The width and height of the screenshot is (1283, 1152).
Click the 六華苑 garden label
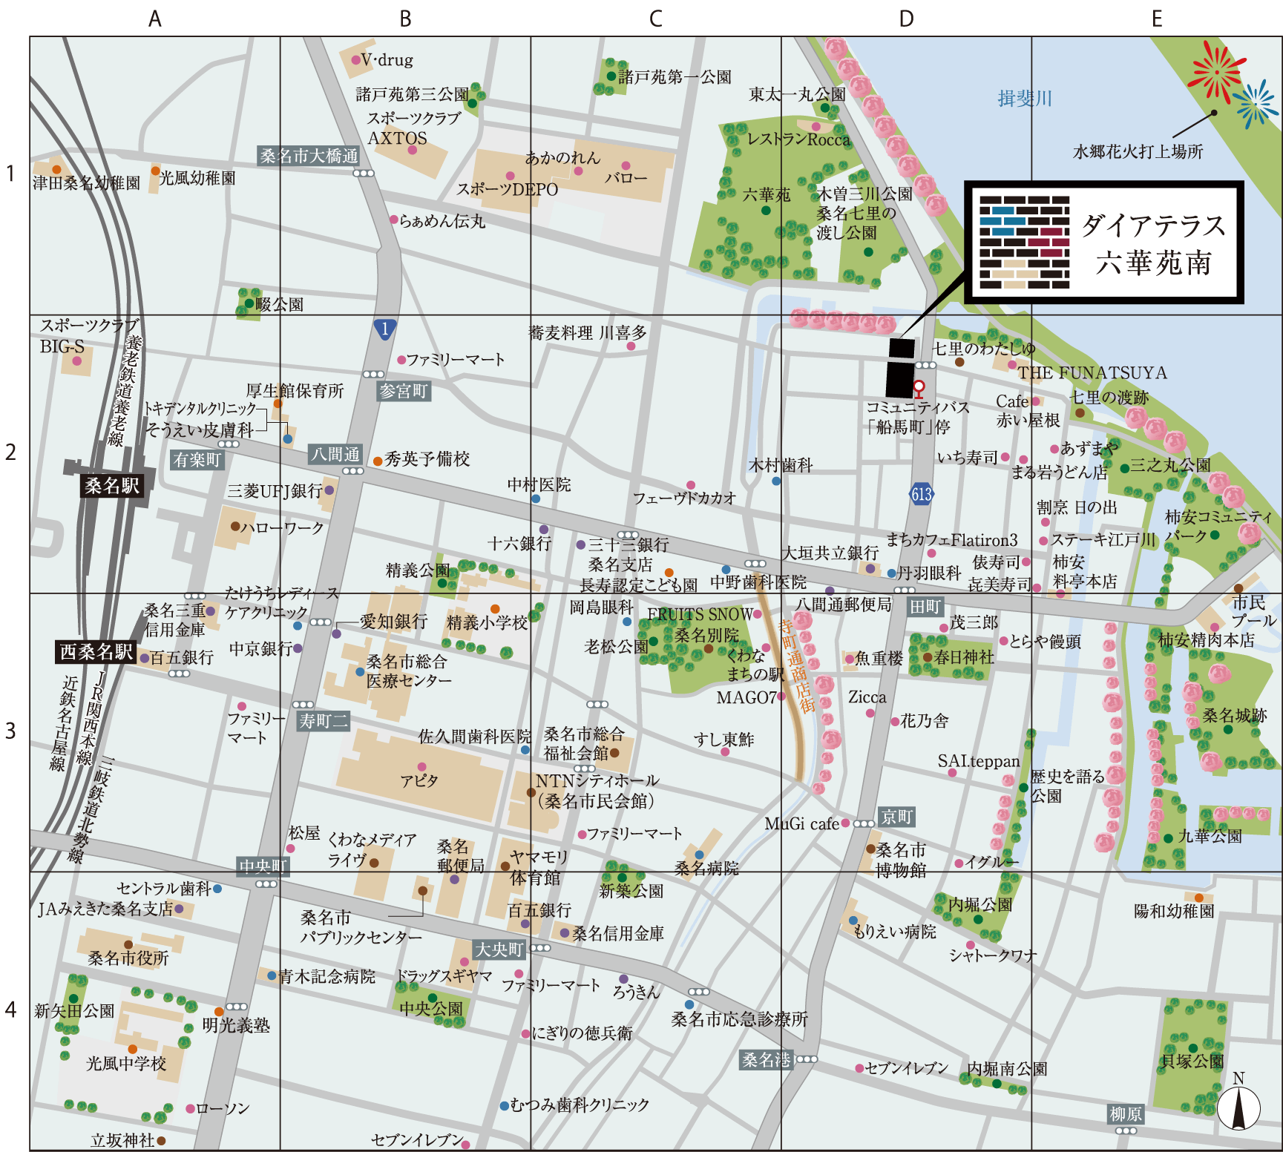[x=767, y=194]
